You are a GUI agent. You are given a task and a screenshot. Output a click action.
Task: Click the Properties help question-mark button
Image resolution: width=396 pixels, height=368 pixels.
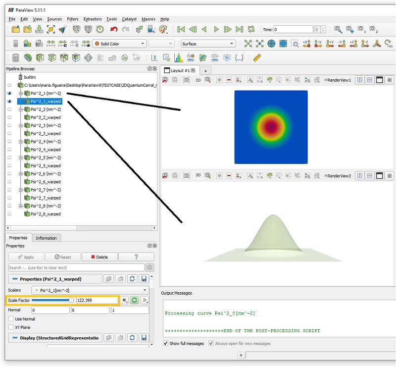click(x=136, y=257)
